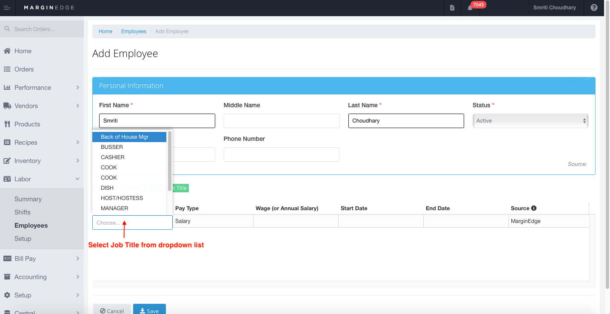Screen dimensions: 610x314
Task: Open the hamburger menu icon
Action: coord(7,8)
